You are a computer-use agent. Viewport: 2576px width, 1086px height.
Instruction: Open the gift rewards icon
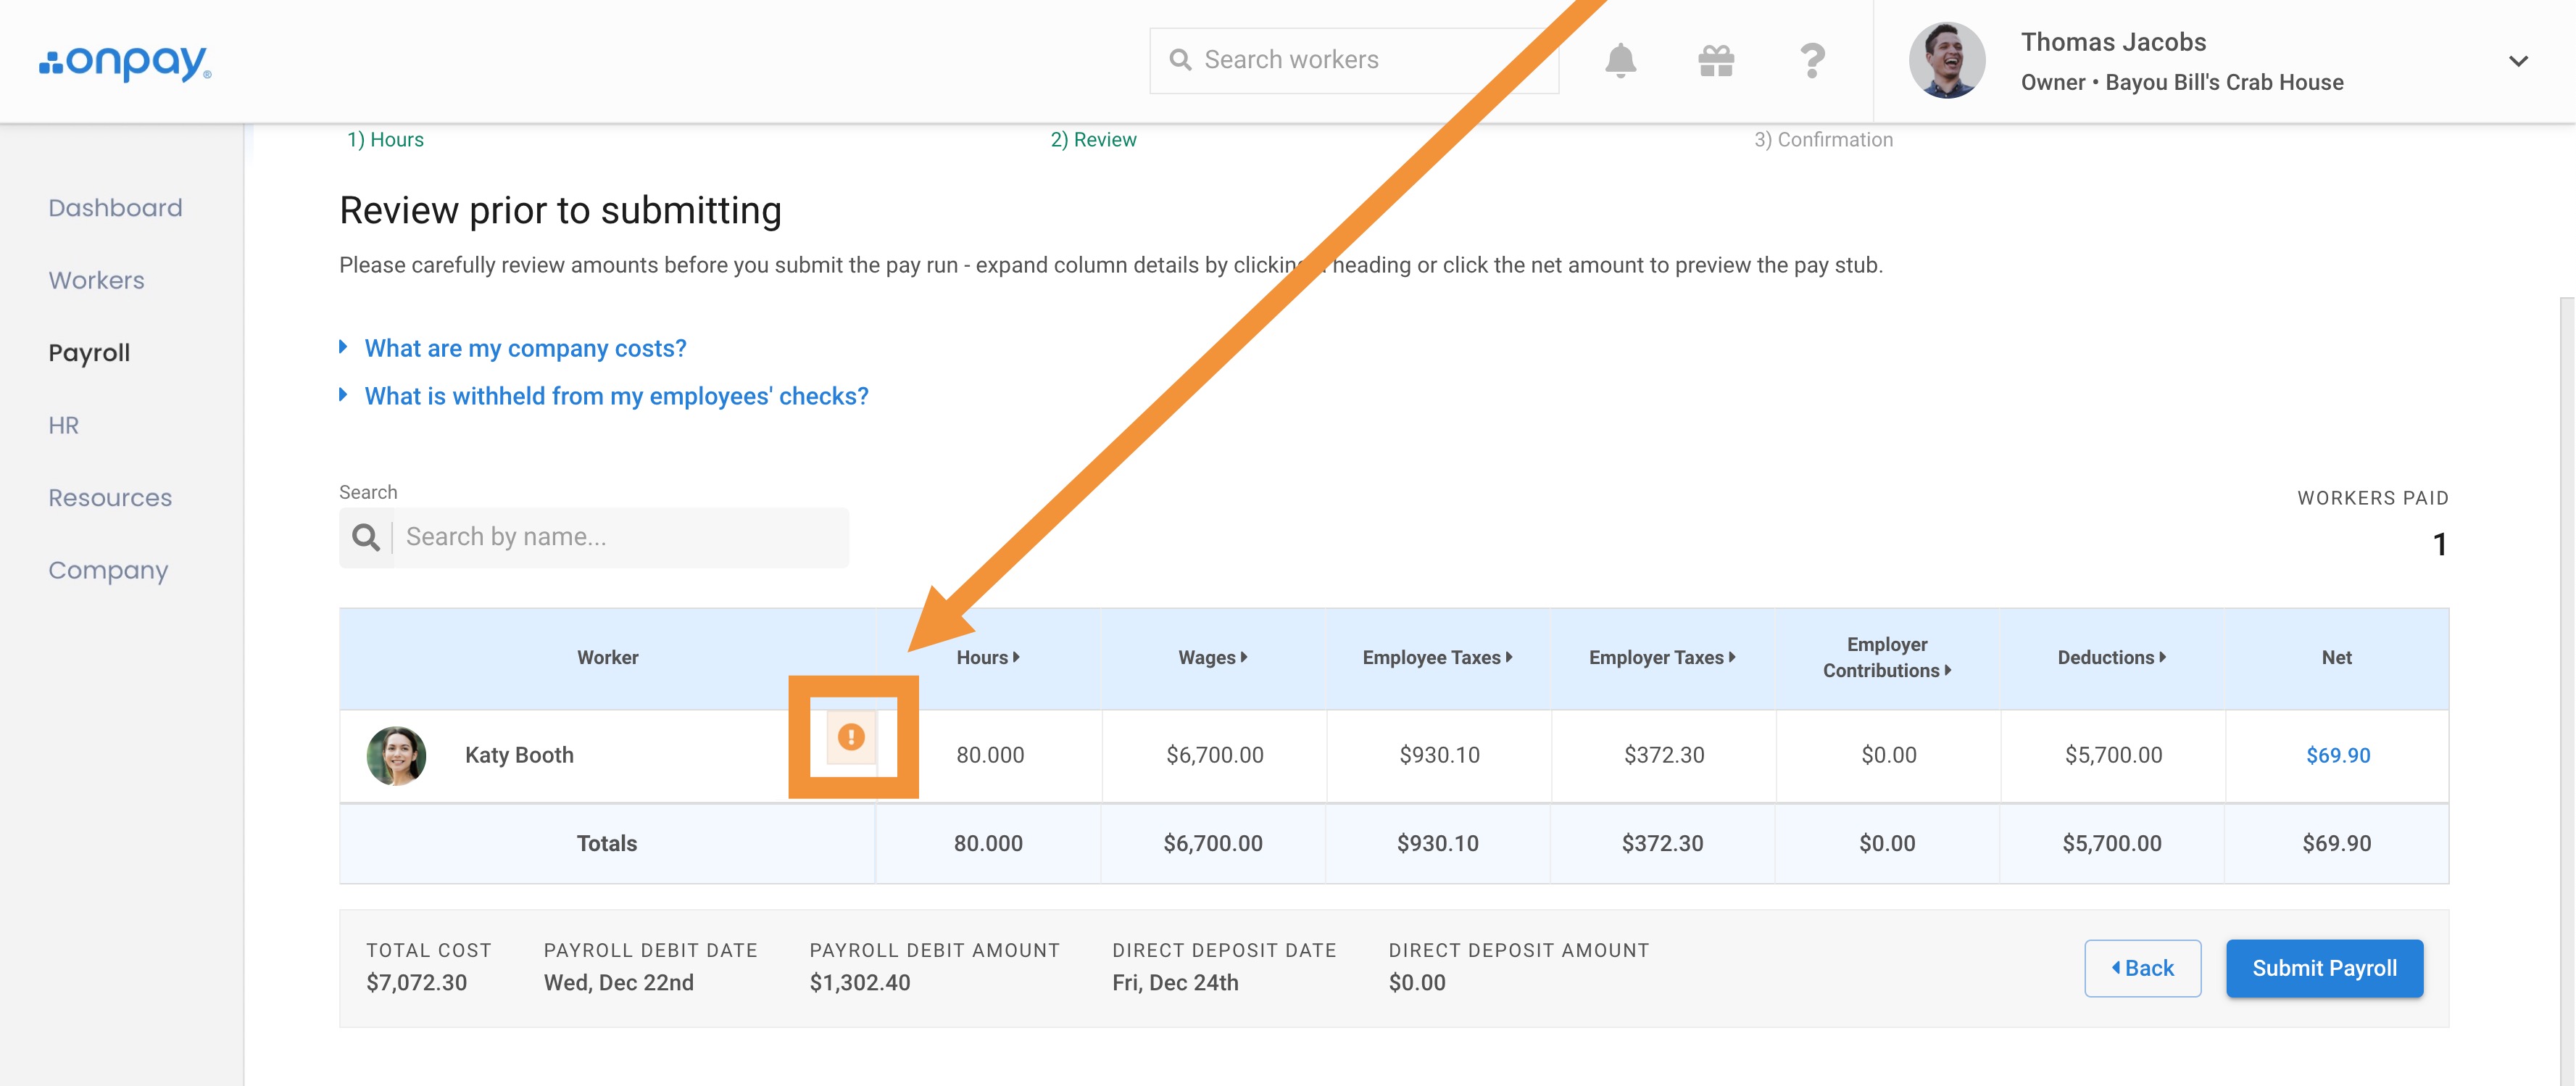[1716, 61]
